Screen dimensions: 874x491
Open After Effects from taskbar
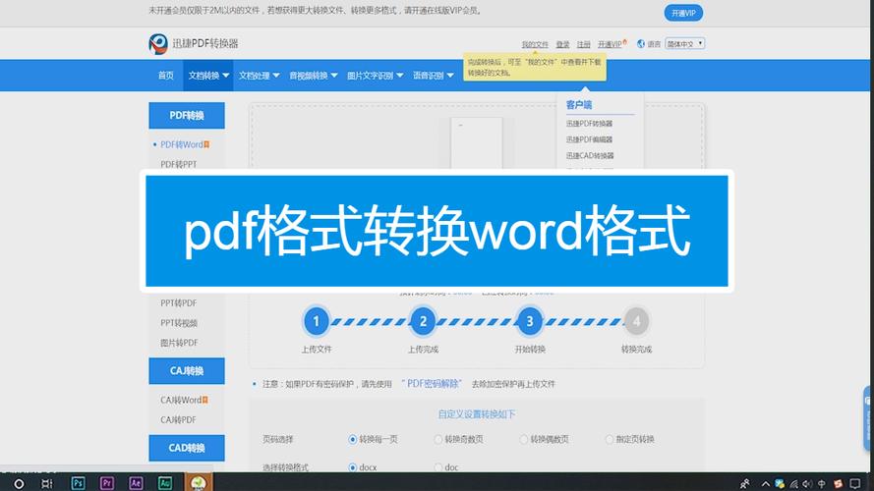coord(136,483)
